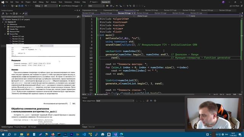This screenshot has width=244, height=137.
Task: Click the Save All toolbar icon
Action: point(22,6)
